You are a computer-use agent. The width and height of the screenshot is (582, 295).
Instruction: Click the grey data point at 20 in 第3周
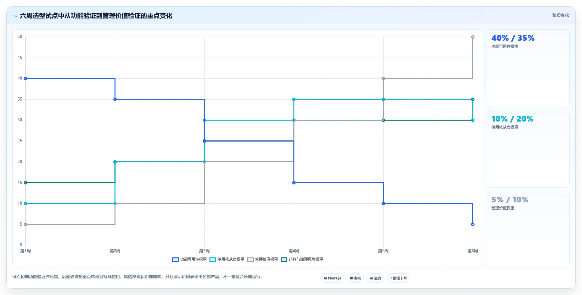(204, 162)
